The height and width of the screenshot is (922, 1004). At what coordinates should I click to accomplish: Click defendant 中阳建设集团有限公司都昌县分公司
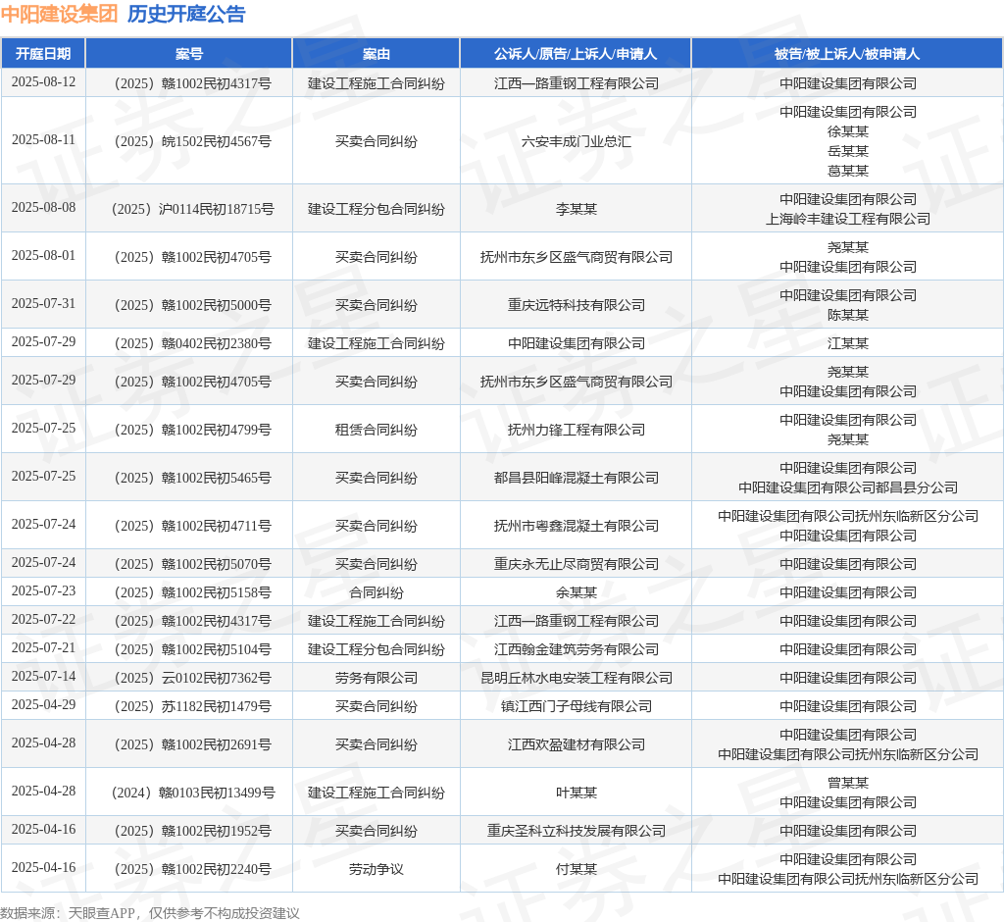tap(848, 488)
